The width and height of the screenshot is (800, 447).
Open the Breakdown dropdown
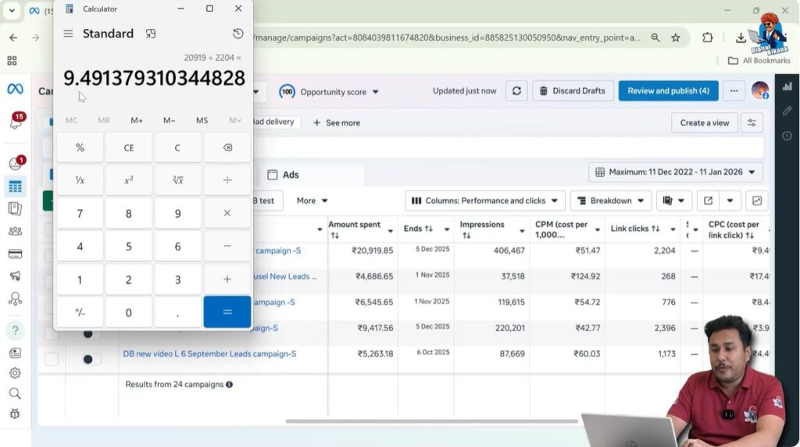pos(611,200)
